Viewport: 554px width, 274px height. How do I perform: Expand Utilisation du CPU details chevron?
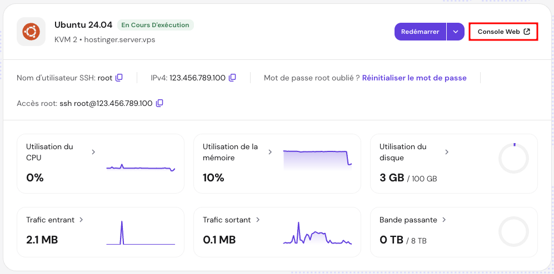(x=93, y=152)
